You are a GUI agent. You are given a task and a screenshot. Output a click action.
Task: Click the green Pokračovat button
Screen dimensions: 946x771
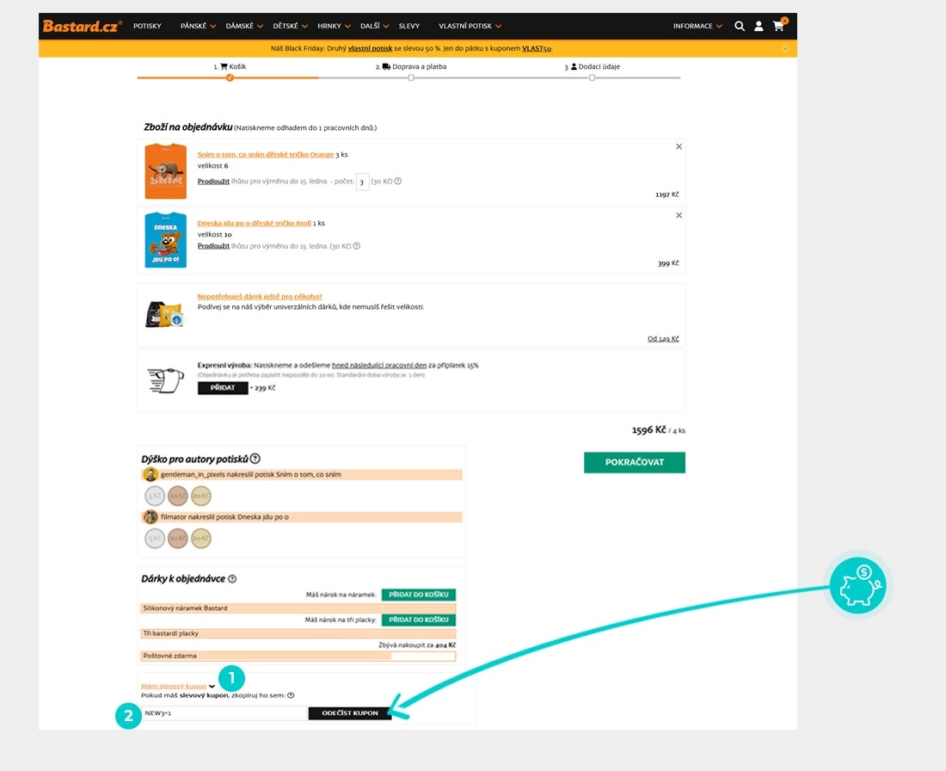click(634, 462)
